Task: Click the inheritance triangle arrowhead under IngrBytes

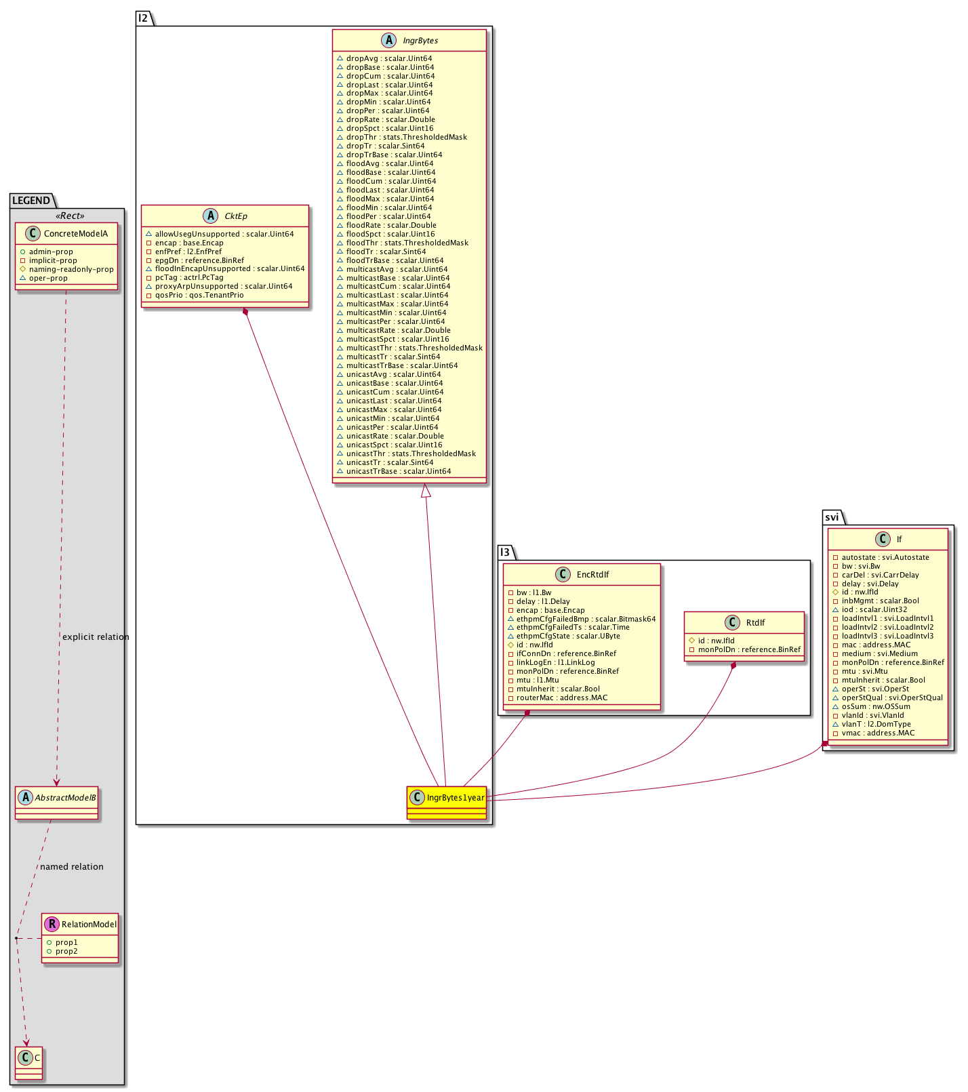Action: click(426, 491)
